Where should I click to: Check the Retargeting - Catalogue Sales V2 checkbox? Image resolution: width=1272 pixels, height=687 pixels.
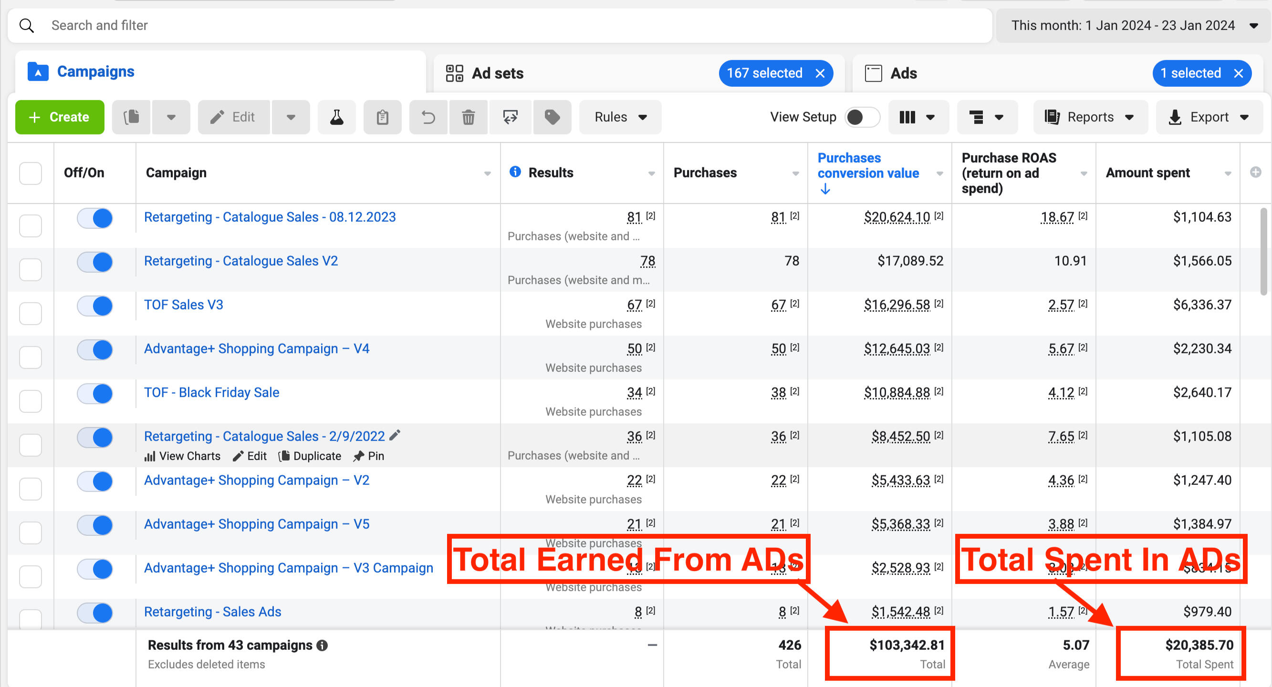click(30, 269)
